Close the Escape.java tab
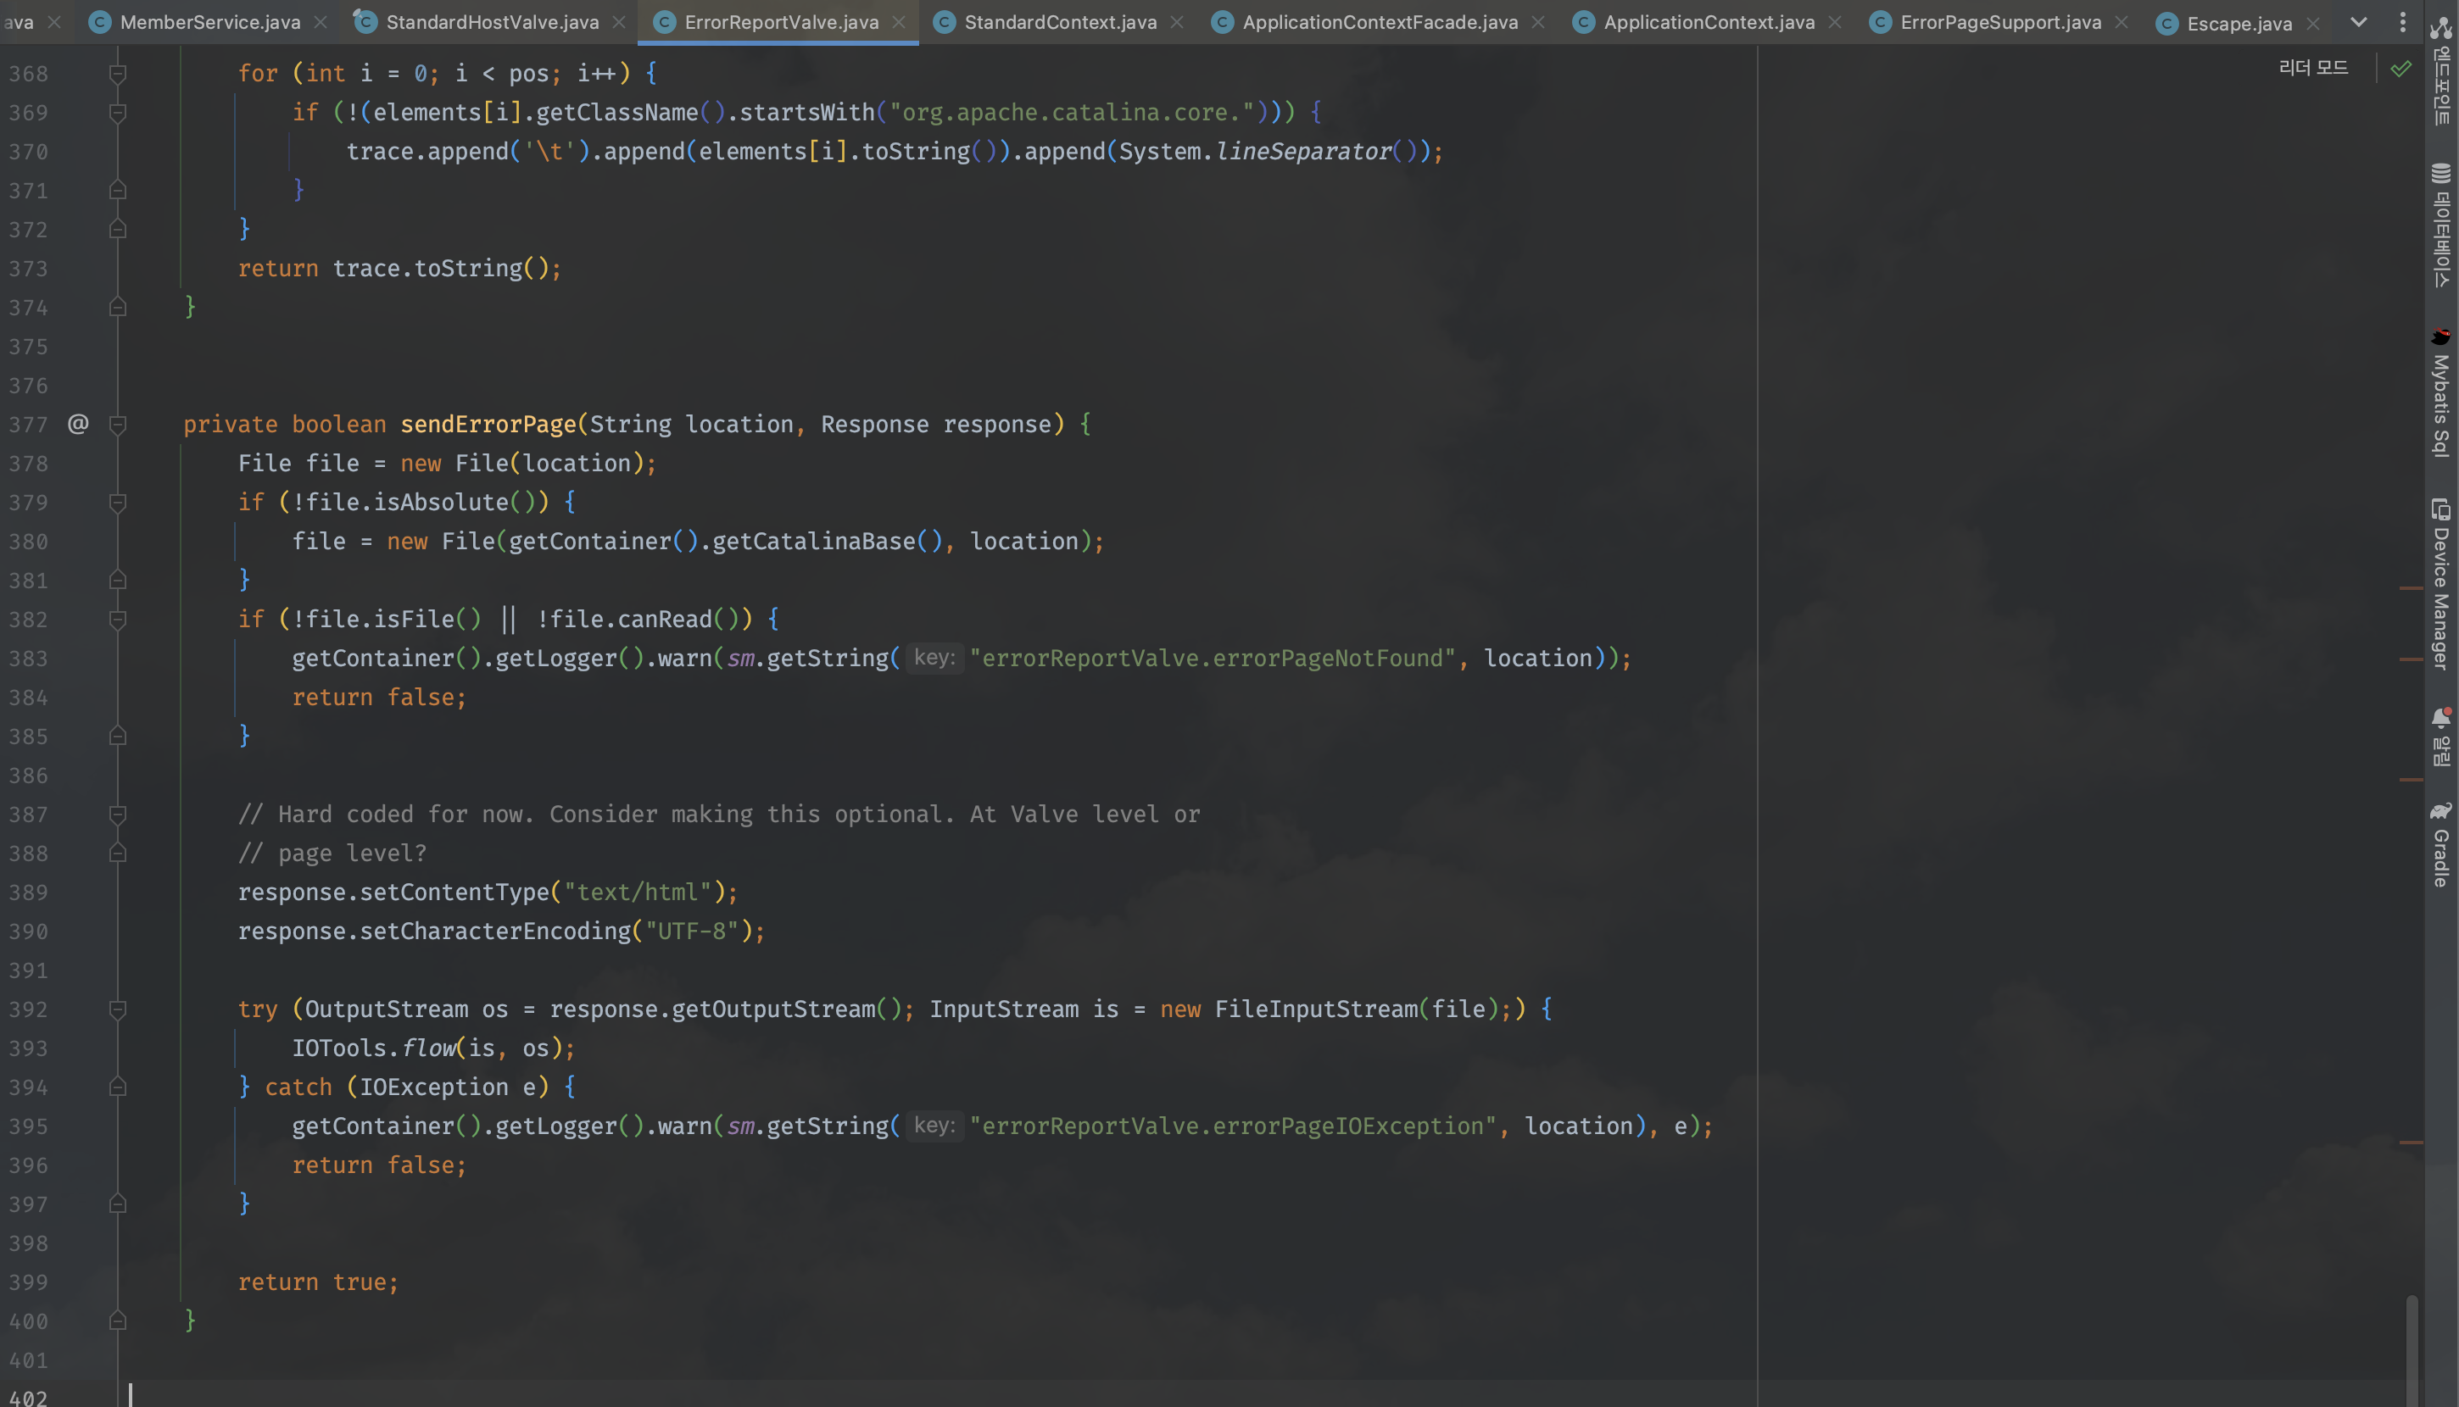 2313,23
